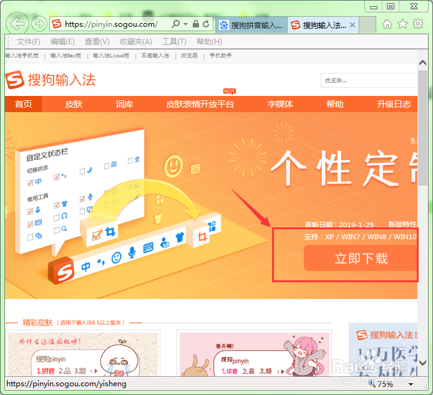Select 帮助 in the orange navigation bar
433x395 pixels.
pos(334,104)
